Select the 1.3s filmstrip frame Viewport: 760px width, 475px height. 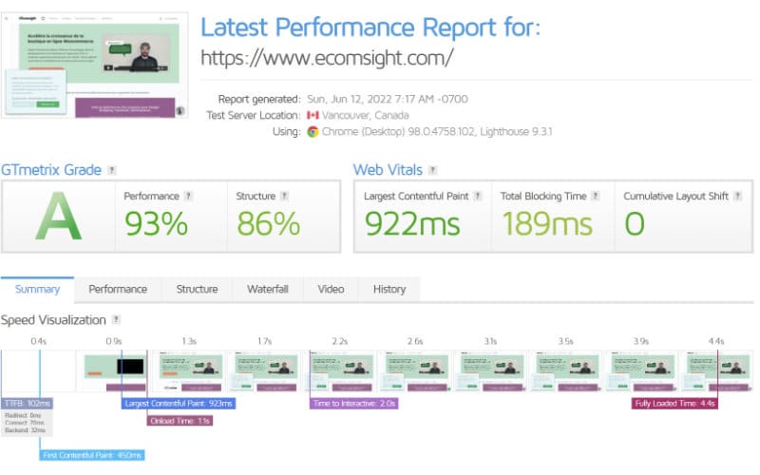[x=189, y=370]
